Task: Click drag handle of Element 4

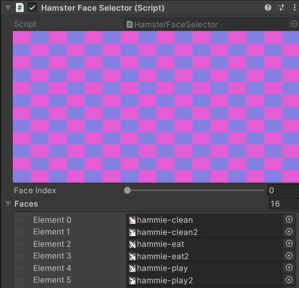Action: (20, 268)
